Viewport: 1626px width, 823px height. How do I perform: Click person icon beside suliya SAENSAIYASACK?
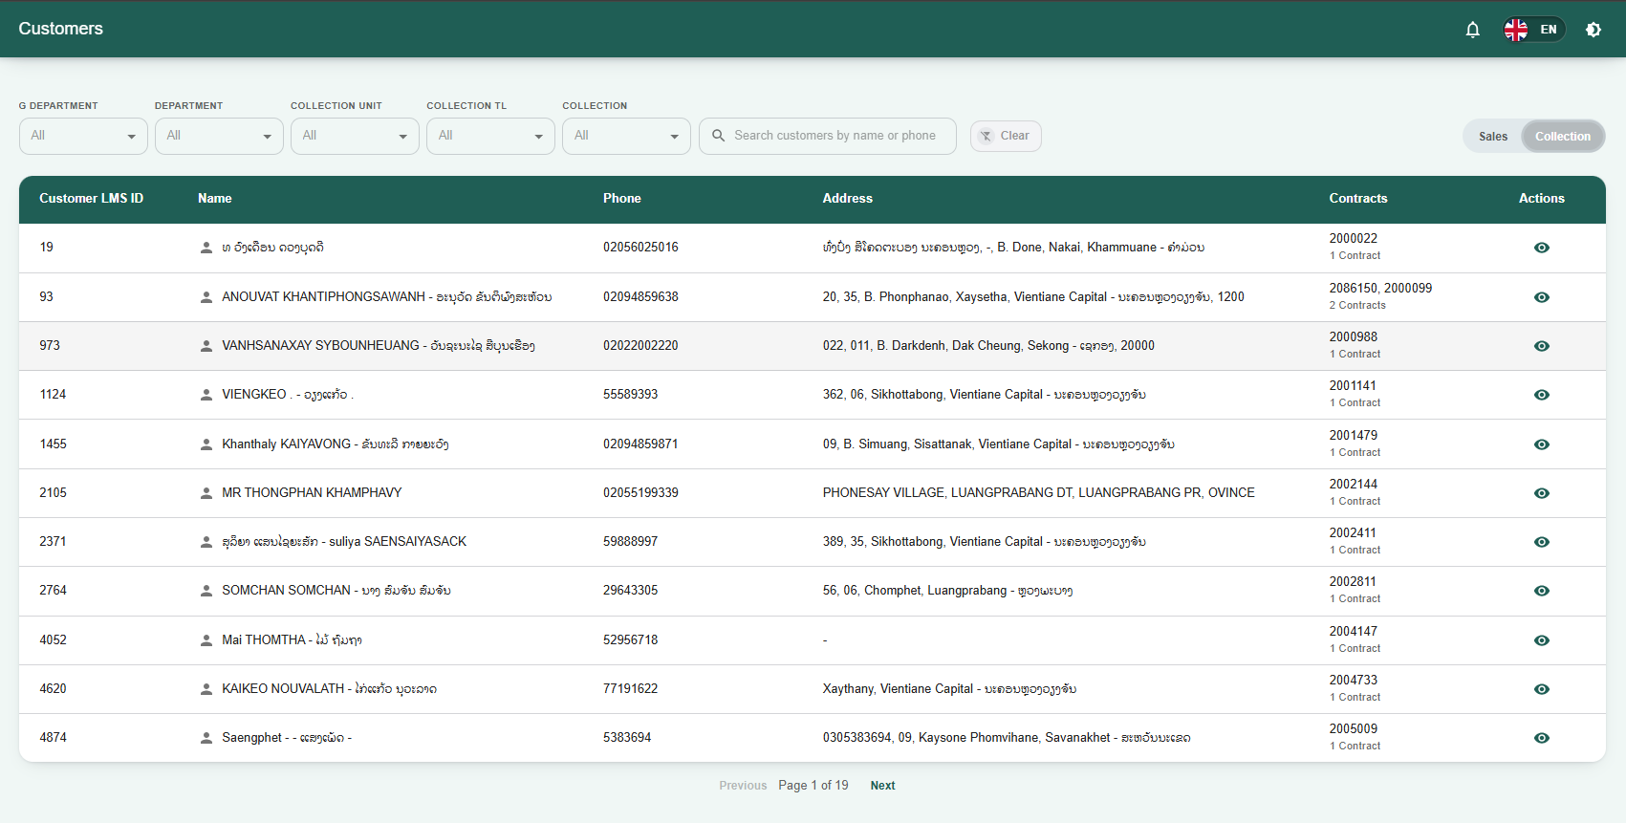click(206, 542)
